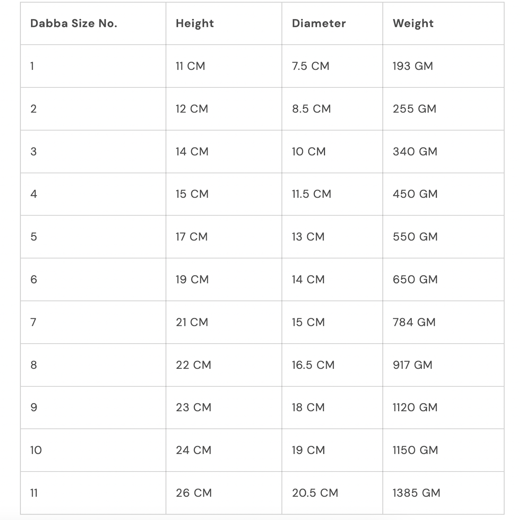Select the 20.5 CM diameter cell
Viewport: 520px width, 520px height.
315,493
